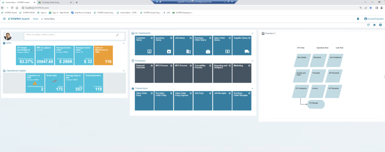Open the browser profile avatar icon
The image size is (385, 152).
(382, 8)
